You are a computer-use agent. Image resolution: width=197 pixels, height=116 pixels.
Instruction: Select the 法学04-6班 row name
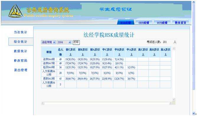pyautogui.click(x=49, y=59)
